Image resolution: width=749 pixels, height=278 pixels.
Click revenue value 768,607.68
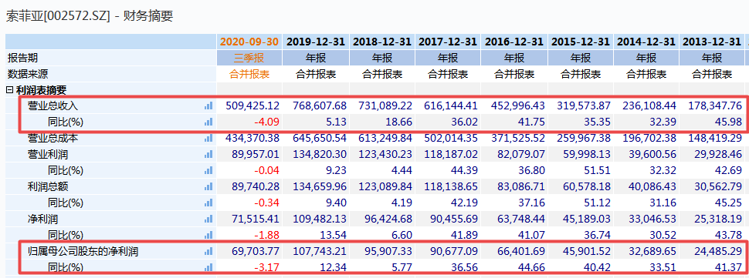coord(320,106)
